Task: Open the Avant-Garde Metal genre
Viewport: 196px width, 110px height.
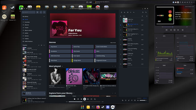Action: point(105,47)
